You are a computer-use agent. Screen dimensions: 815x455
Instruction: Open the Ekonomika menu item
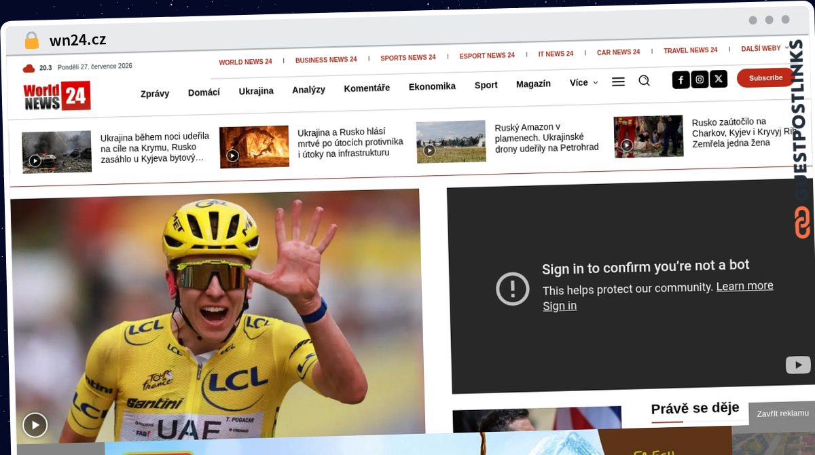[432, 86]
